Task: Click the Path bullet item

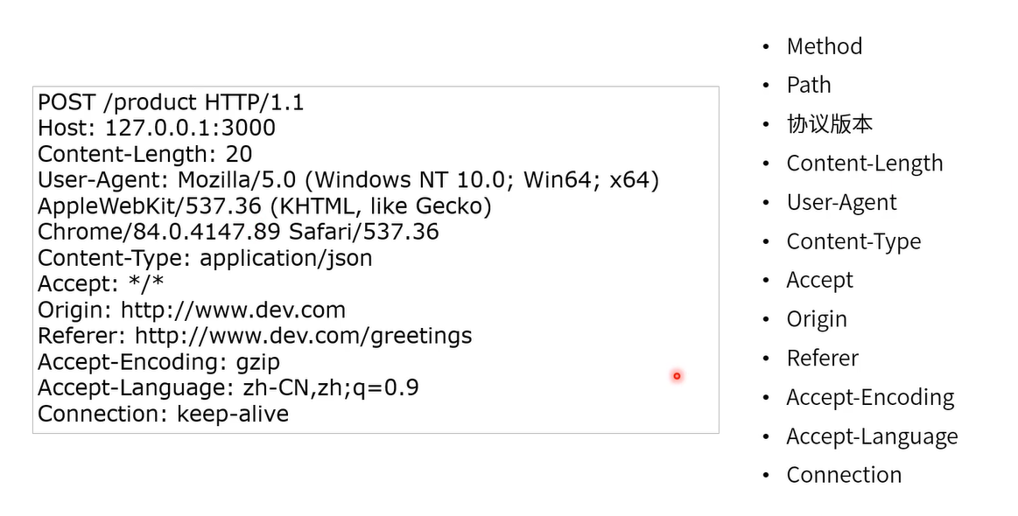Action: point(809,85)
